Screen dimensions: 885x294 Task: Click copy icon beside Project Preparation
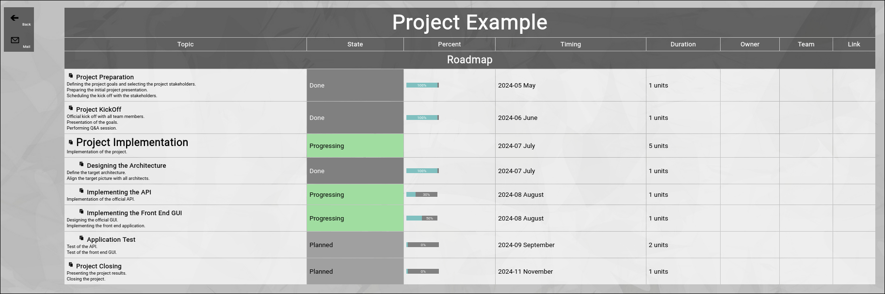(71, 76)
